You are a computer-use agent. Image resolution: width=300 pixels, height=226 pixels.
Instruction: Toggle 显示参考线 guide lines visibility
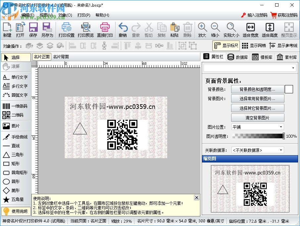[x=283, y=46]
